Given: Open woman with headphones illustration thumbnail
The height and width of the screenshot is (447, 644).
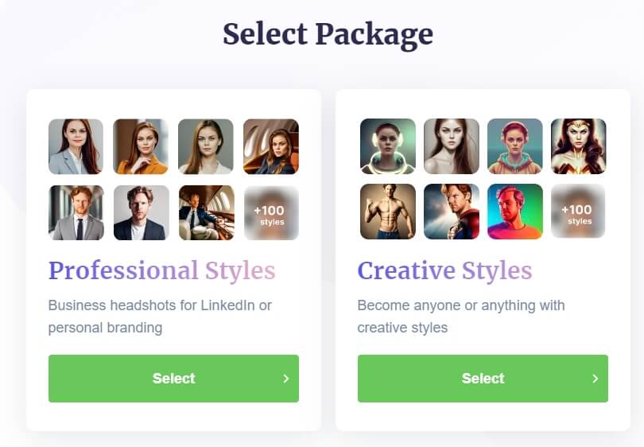Looking at the screenshot, I should click(x=515, y=146).
